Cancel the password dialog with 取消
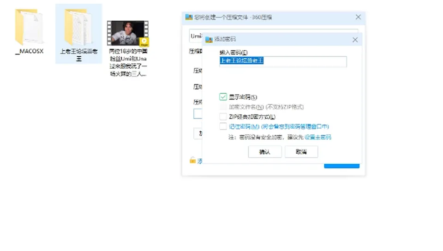The image size is (443, 251). [301, 152]
